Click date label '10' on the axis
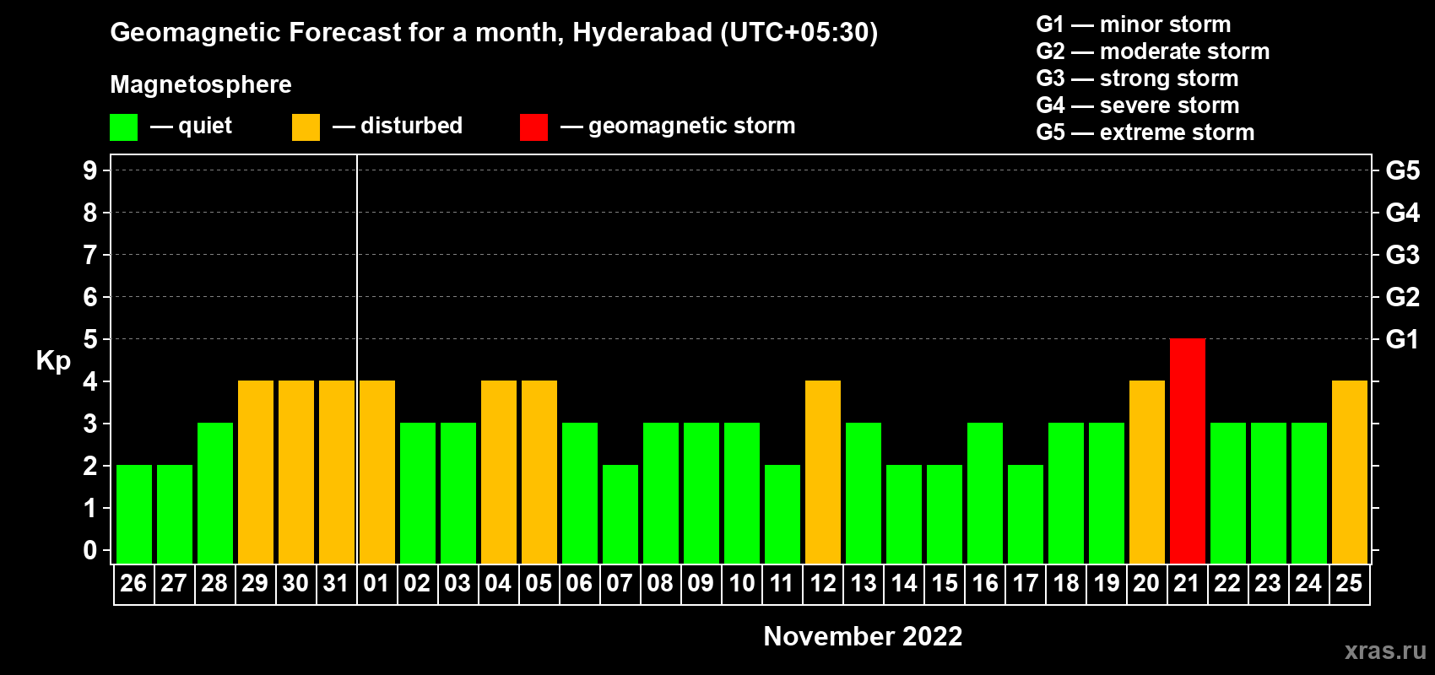 tap(741, 584)
